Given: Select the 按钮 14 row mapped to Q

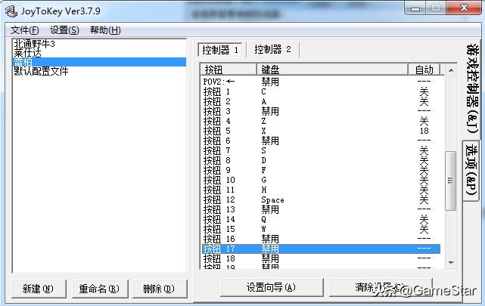Looking at the screenshot, I should point(321,219).
